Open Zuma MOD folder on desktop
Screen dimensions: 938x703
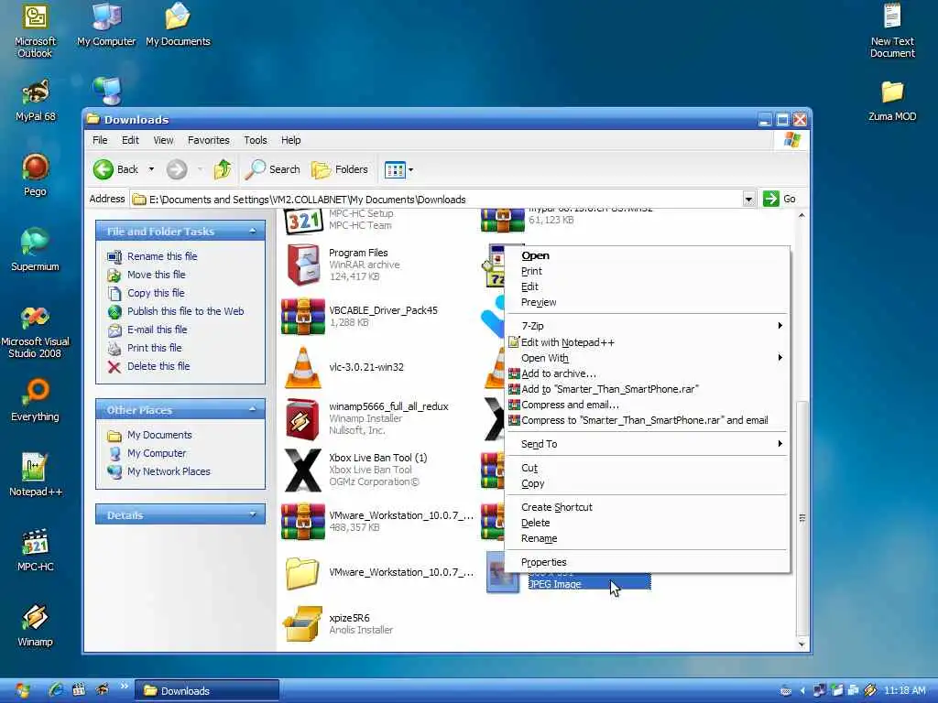pyautogui.click(x=892, y=101)
